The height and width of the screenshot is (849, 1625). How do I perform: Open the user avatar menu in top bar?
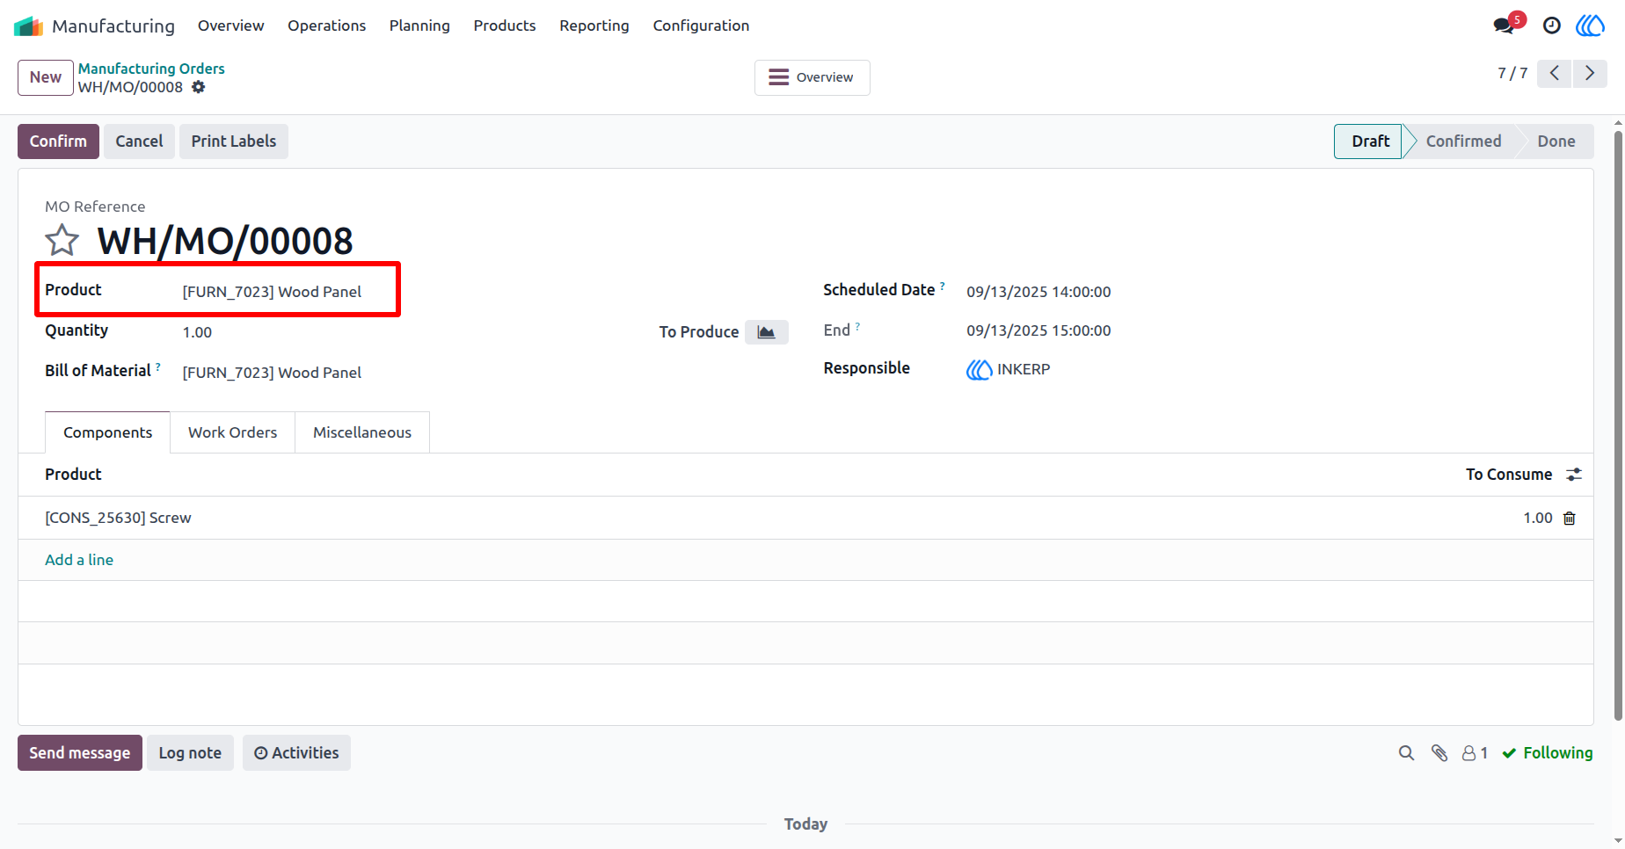[1590, 25]
